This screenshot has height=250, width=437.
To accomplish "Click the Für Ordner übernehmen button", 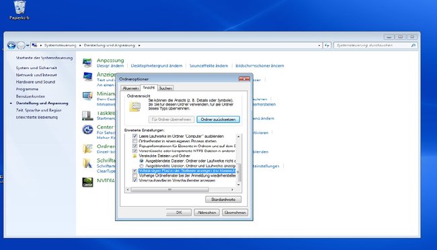I will [171, 119].
